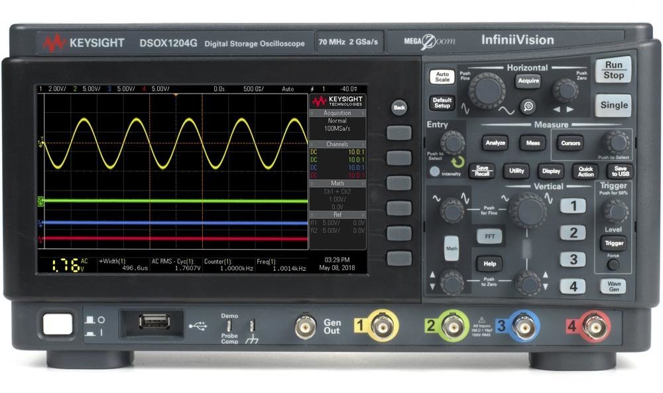Image resolution: width=663 pixels, height=393 pixels.
Task: Push the Utility key
Action: (x=516, y=171)
